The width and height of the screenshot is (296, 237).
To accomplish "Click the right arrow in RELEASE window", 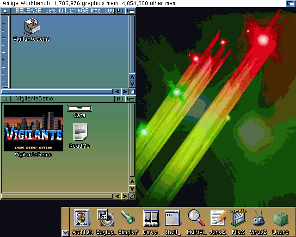I will (x=124, y=92).
